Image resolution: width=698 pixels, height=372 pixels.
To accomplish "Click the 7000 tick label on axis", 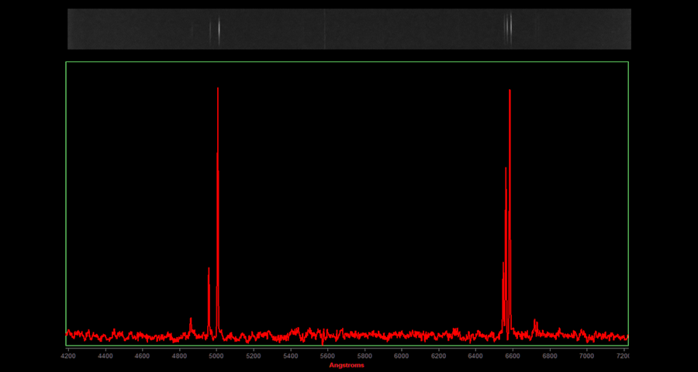I will (x=586, y=356).
